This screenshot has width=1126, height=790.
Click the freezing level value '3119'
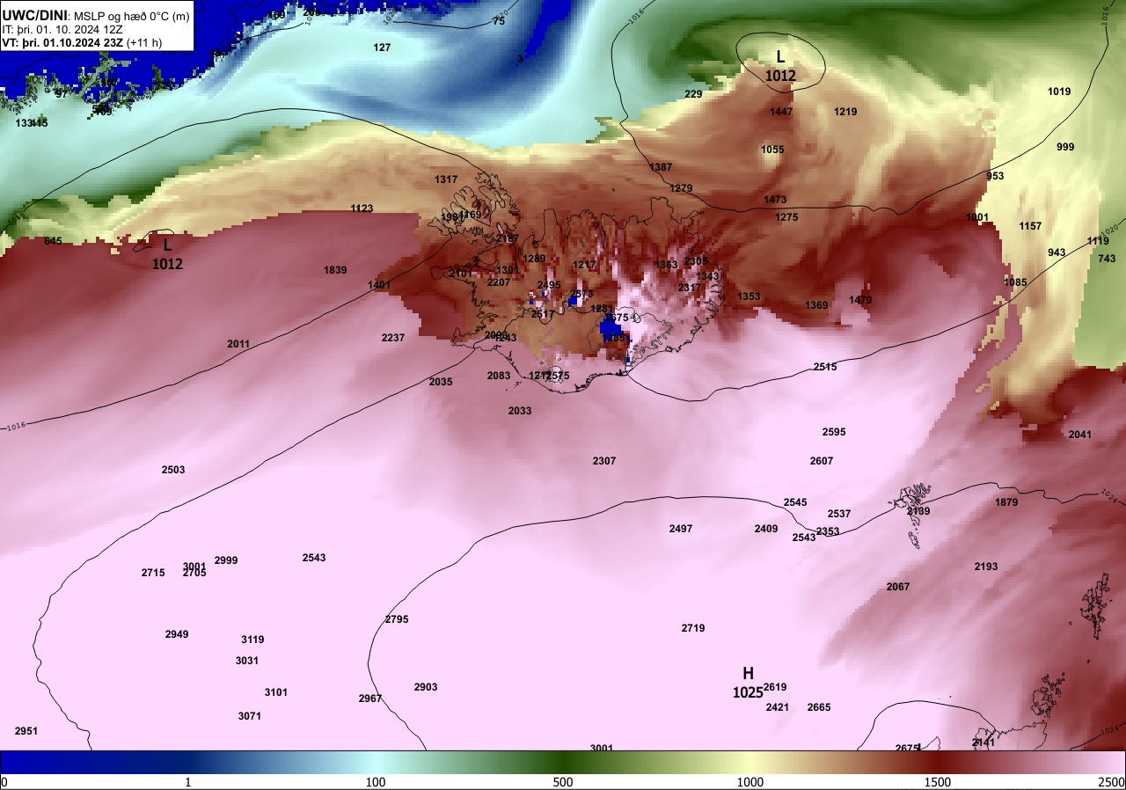(252, 640)
